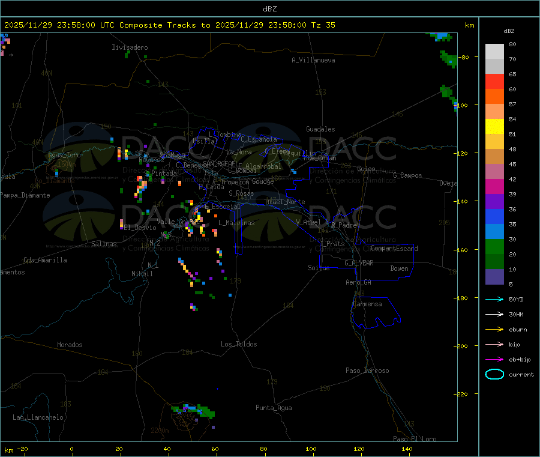Select the magenta 39 dBZ legend swatch
Viewport: 540px width, 457px height.
[x=494, y=186]
